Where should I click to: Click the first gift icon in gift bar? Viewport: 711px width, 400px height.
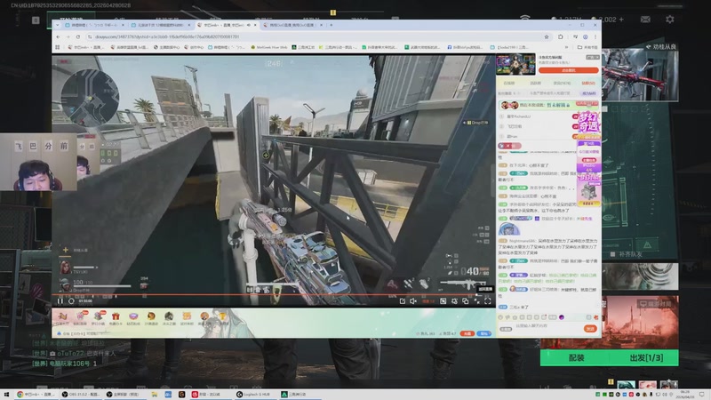62,316
